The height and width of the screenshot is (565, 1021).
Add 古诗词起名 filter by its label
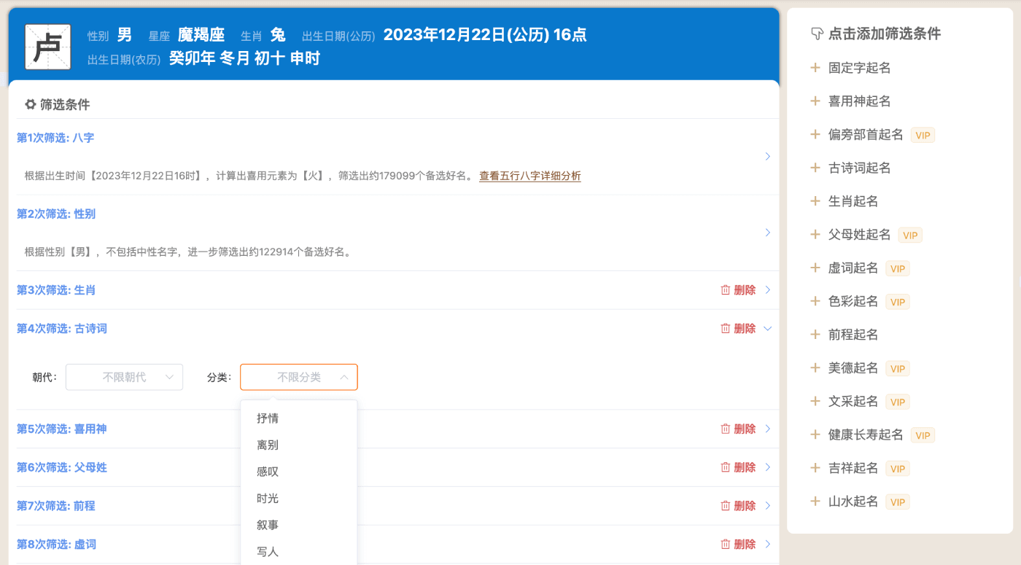pyautogui.click(x=860, y=168)
